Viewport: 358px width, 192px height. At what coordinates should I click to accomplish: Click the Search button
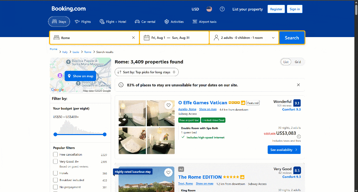pyautogui.click(x=292, y=38)
